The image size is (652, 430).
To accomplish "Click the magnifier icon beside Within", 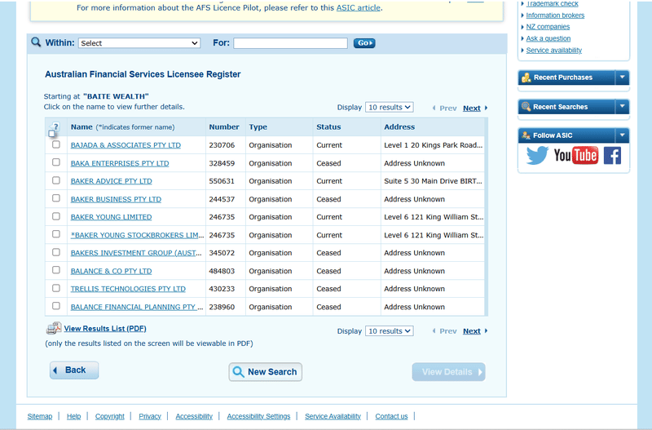I will pyautogui.click(x=36, y=42).
